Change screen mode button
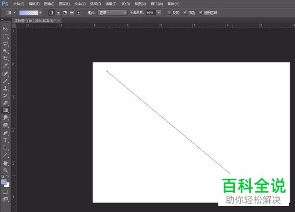The width and height of the screenshot is (295, 212). (x=5, y=200)
